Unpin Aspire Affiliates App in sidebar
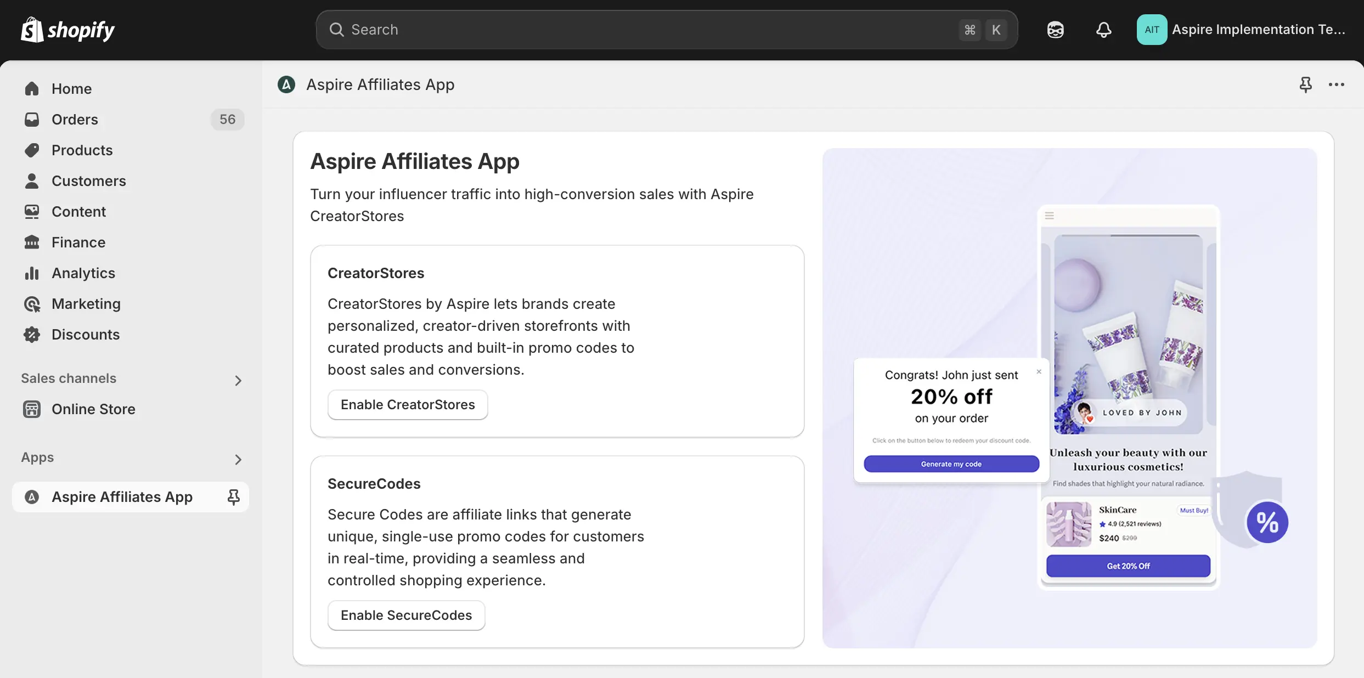Image resolution: width=1364 pixels, height=678 pixels. 233,497
